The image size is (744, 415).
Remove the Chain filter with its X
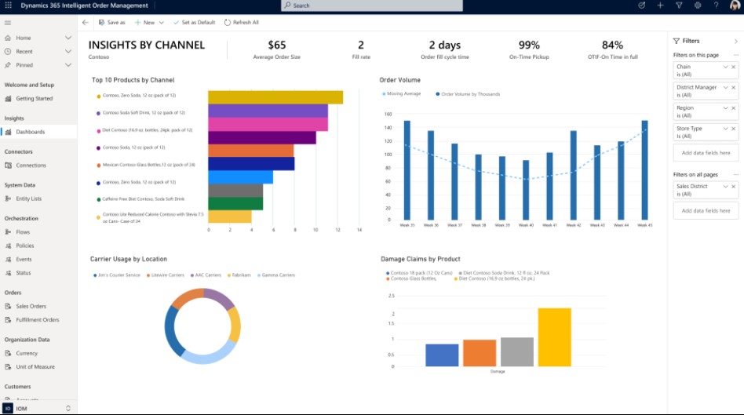tap(734, 67)
